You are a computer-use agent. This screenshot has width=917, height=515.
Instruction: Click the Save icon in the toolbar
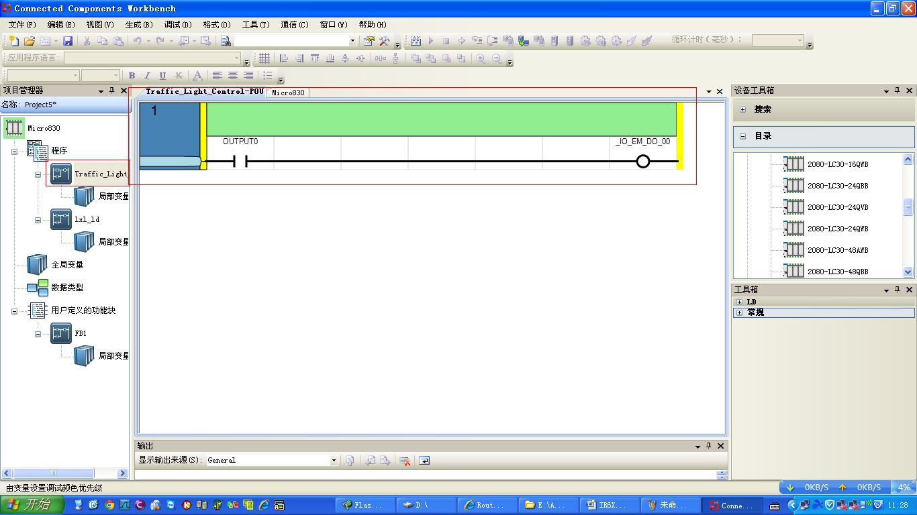68,41
